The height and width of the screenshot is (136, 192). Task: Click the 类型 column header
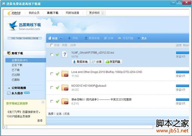coord(65,45)
